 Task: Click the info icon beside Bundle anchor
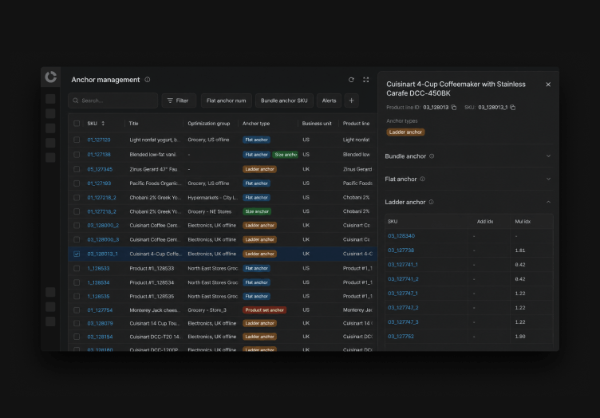(432, 156)
